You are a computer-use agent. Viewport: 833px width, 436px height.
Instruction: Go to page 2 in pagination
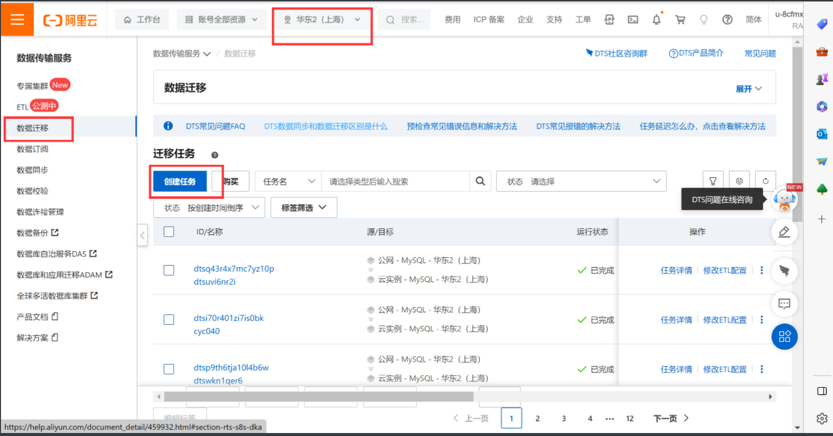[538, 418]
